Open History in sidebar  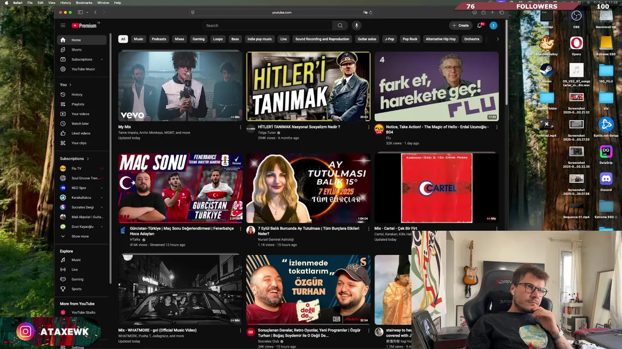click(x=82, y=95)
